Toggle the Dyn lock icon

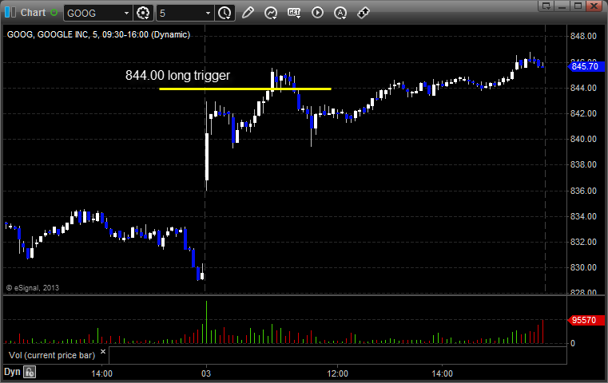click(x=30, y=372)
